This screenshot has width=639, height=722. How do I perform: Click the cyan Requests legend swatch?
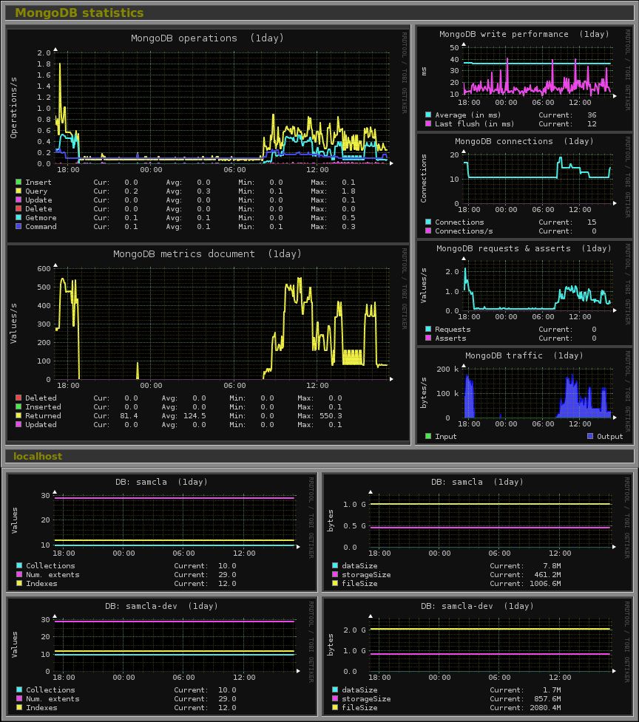tap(428, 330)
